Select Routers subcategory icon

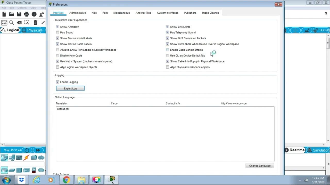[4, 170]
